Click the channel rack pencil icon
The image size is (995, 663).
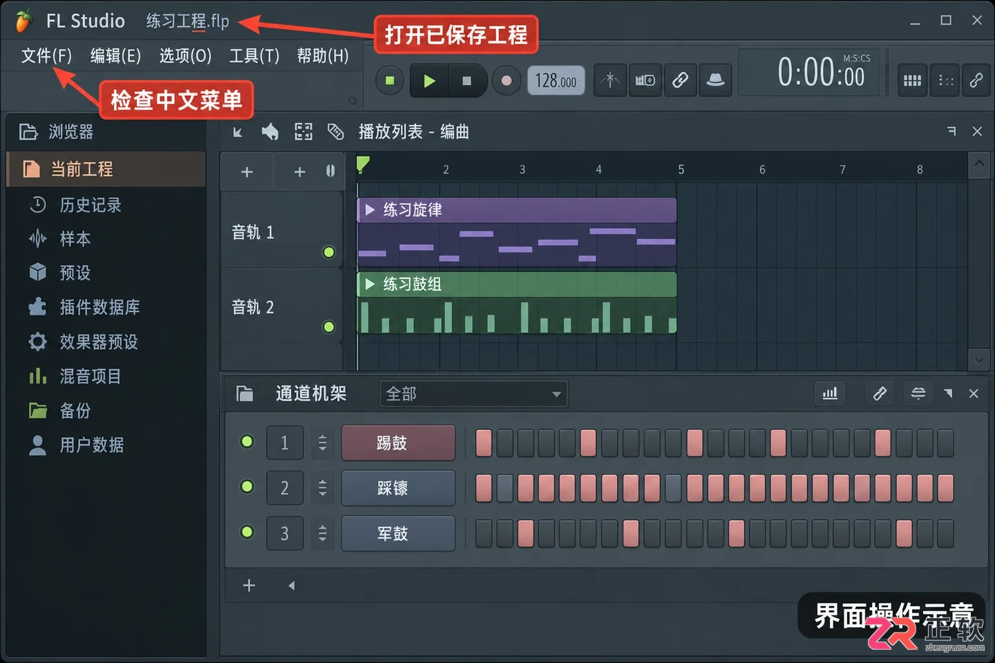point(880,394)
